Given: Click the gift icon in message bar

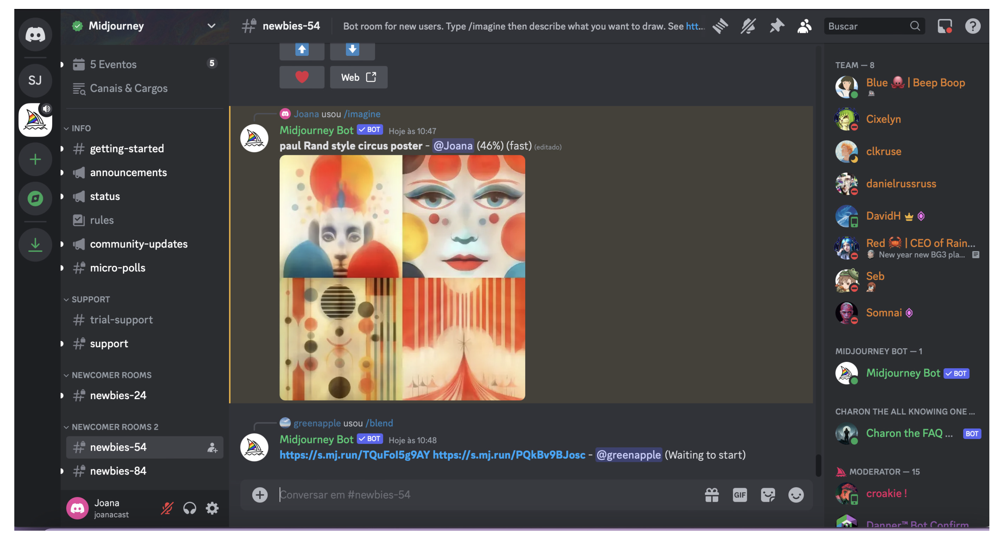Looking at the screenshot, I should (x=712, y=494).
